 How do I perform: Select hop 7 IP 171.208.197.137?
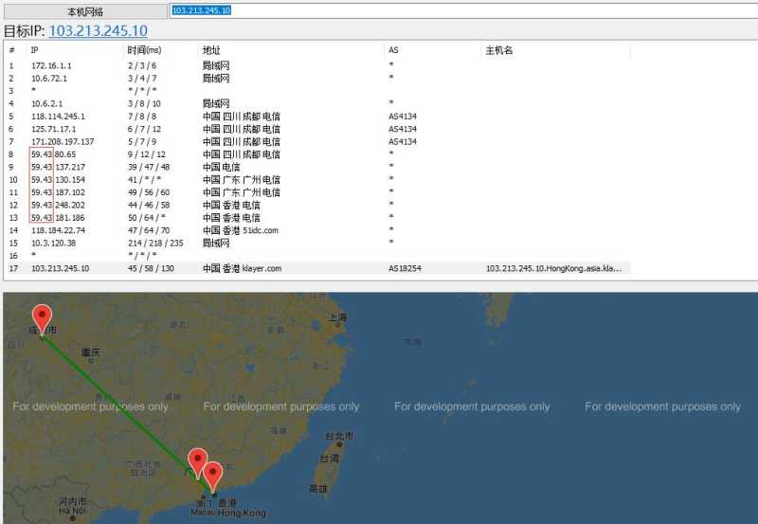tap(63, 141)
